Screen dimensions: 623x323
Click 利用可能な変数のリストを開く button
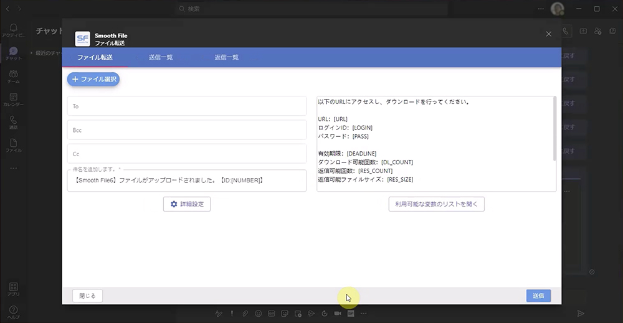[x=436, y=204]
